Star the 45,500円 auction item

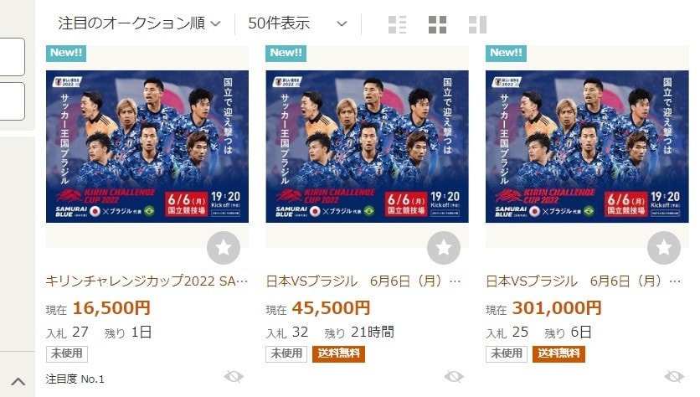pyautogui.click(x=444, y=247)
